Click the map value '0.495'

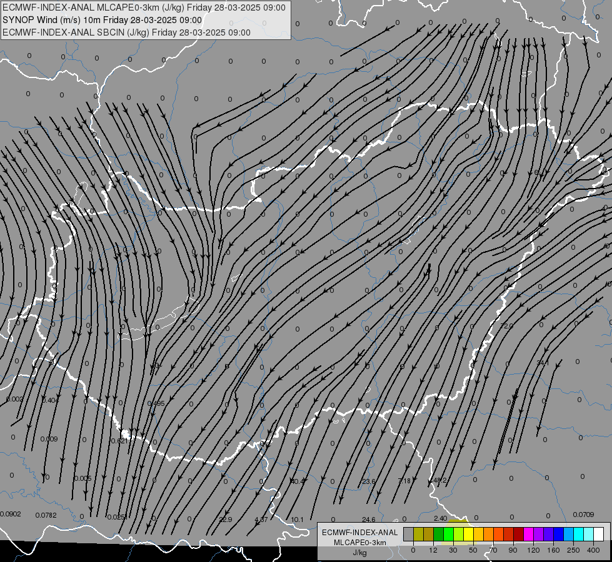point(156,403)
